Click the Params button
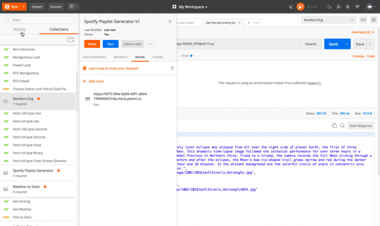The width and height of the screenshot is (380, 226). pyautogui.click(x=311, y=44)
